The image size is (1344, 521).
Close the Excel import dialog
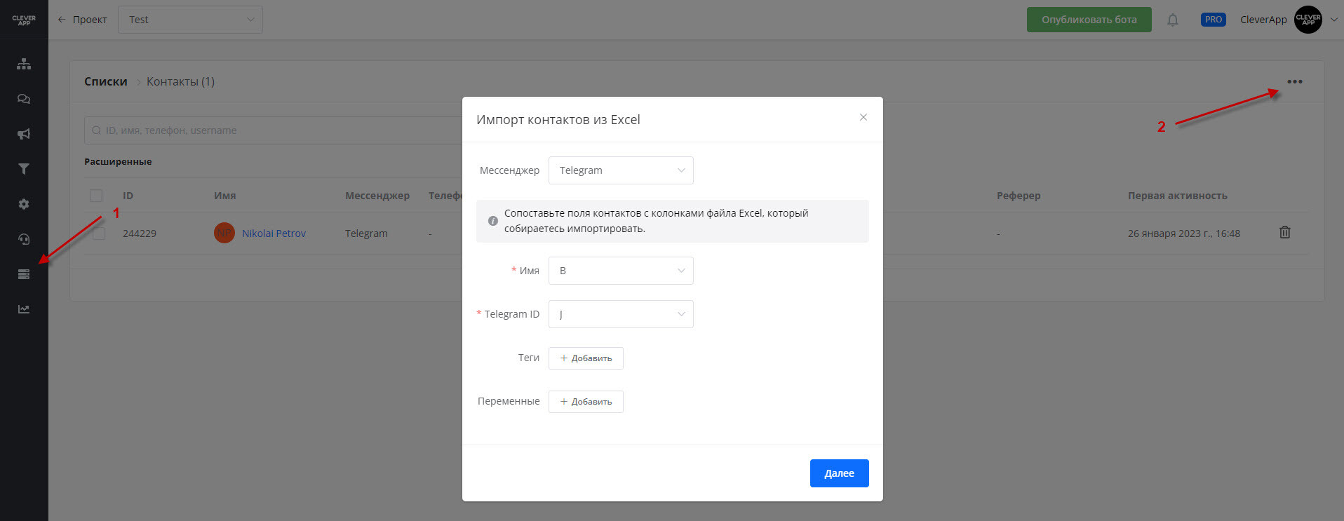pos(863,117)
